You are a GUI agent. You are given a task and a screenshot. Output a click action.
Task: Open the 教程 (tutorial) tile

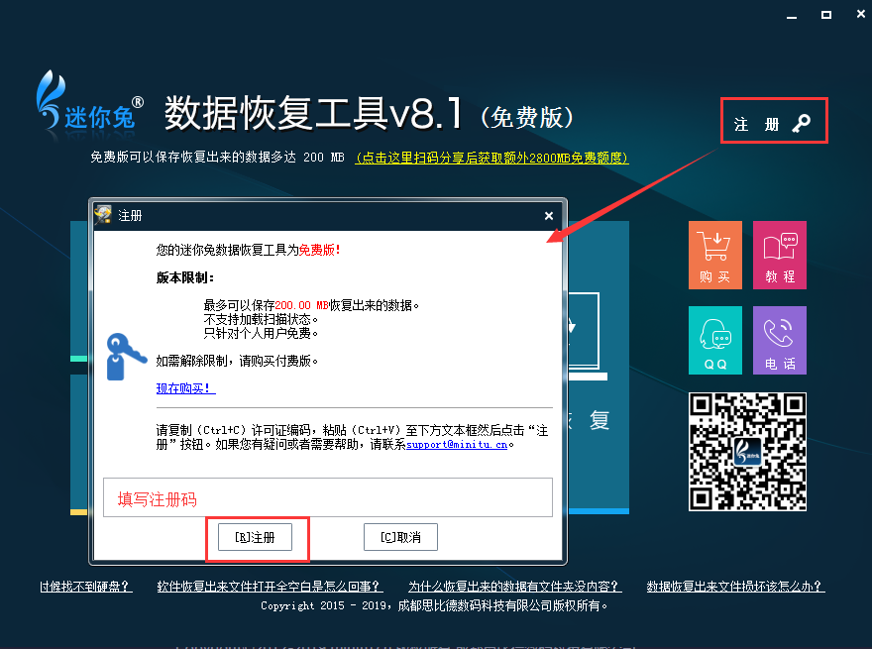(x=780, y=255)
